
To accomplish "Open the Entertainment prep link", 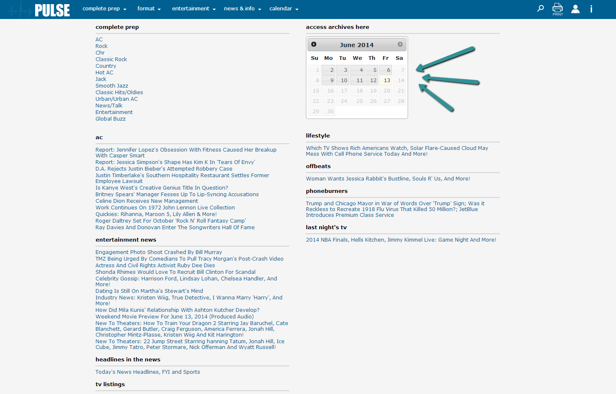I will (114, 112).
